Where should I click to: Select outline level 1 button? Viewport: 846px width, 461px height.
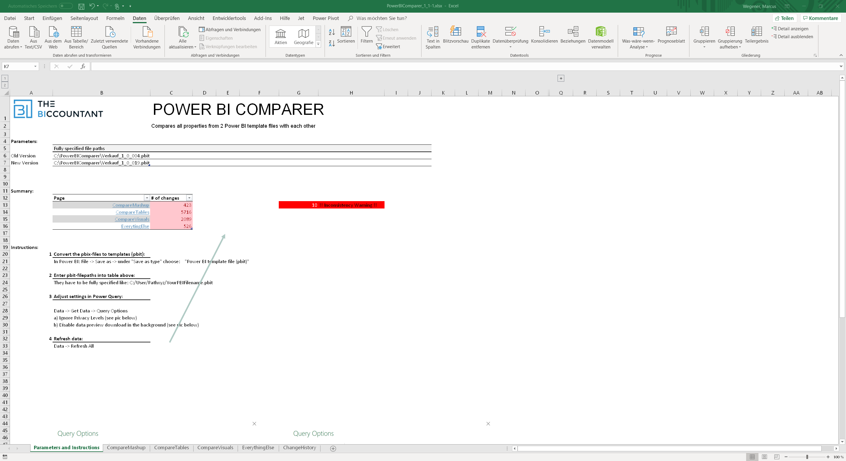5,78
